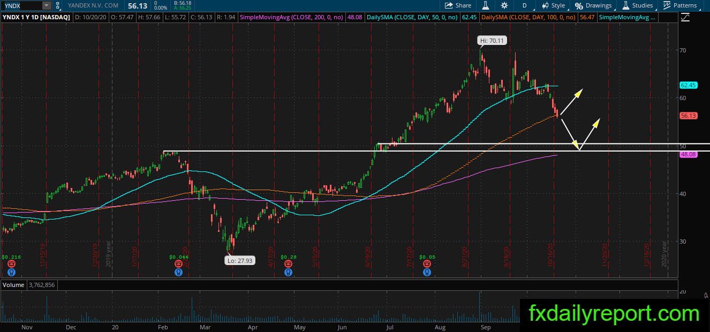Select DailySMA (CLOSE, DAY, 100) study label

(x=528, y=17)
